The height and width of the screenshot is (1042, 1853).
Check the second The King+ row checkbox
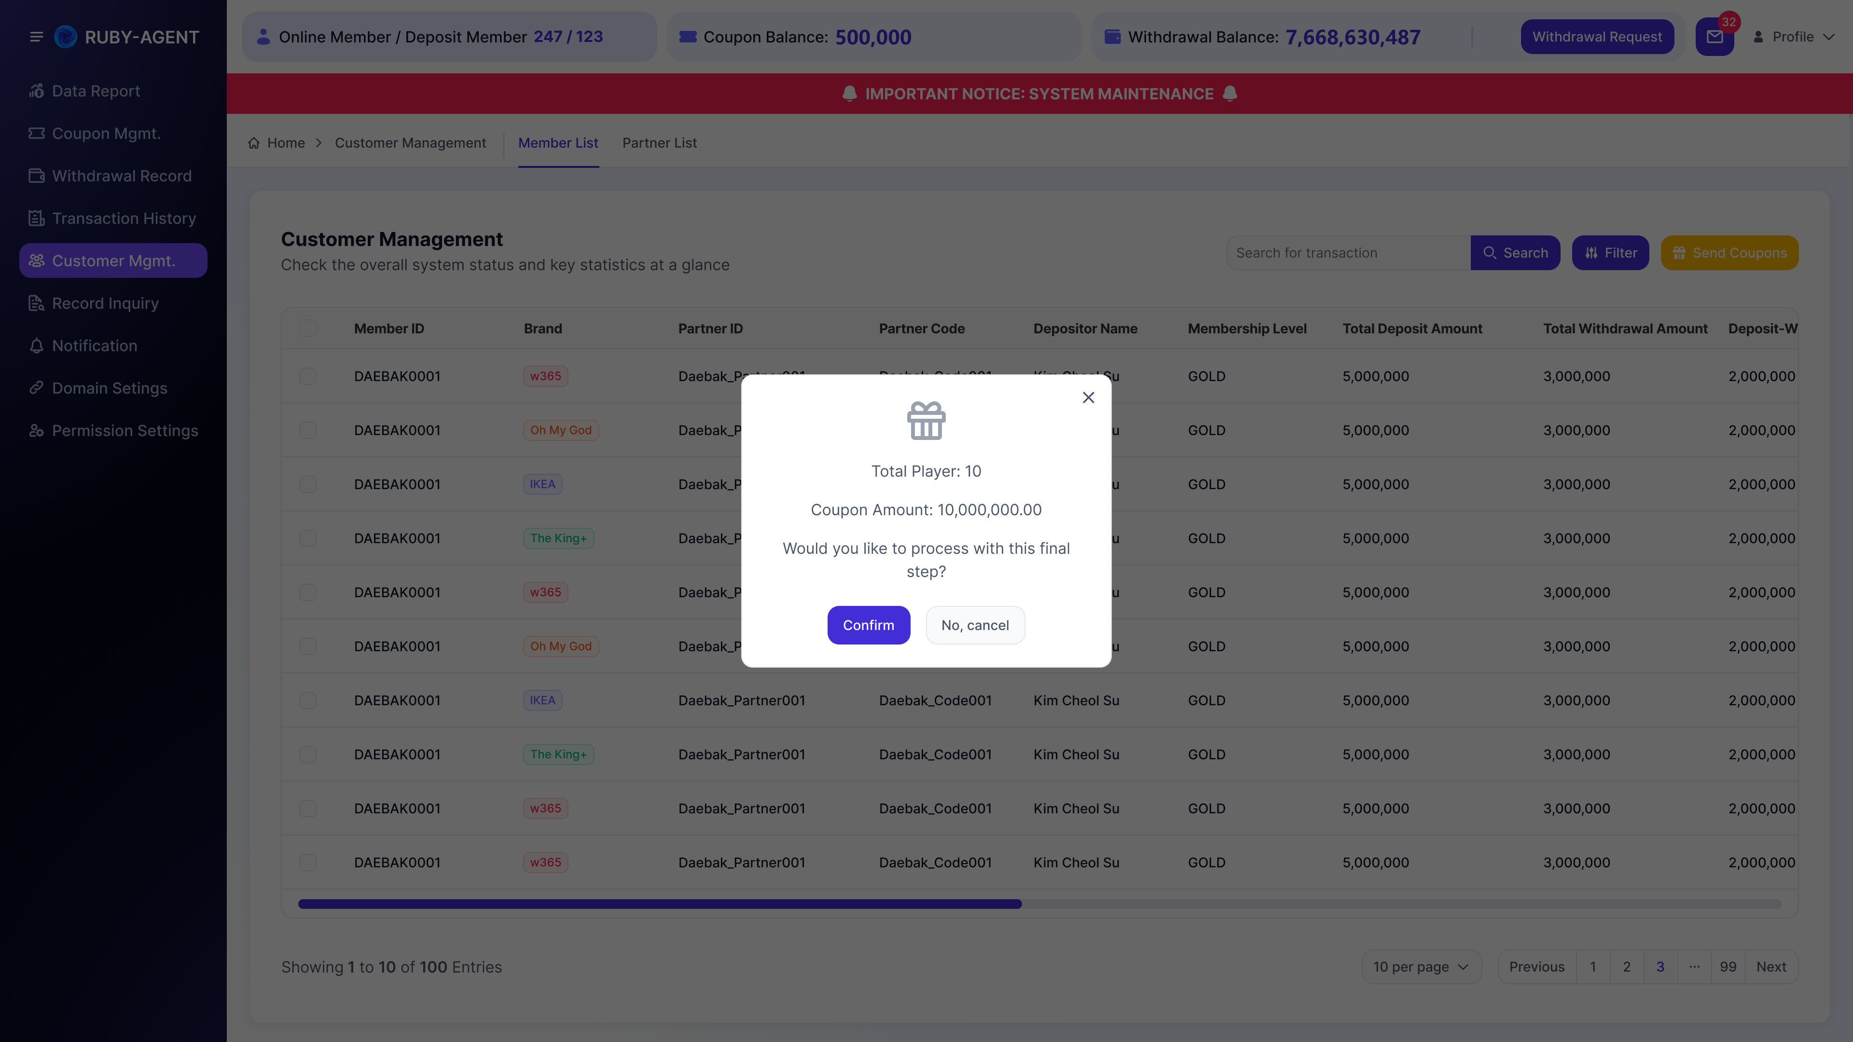pos(308,754)
